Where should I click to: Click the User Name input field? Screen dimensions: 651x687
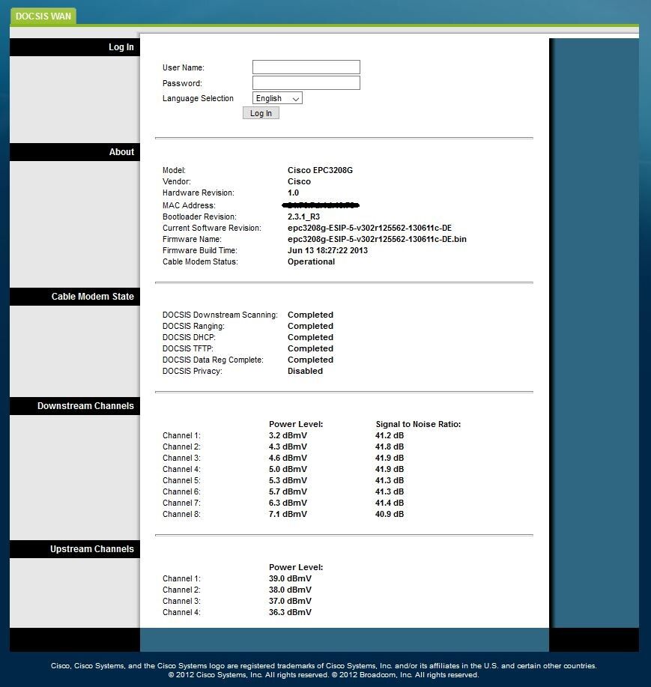(306, 67)
